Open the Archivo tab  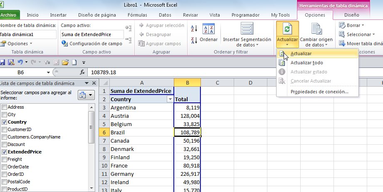[x=9, y=15]
